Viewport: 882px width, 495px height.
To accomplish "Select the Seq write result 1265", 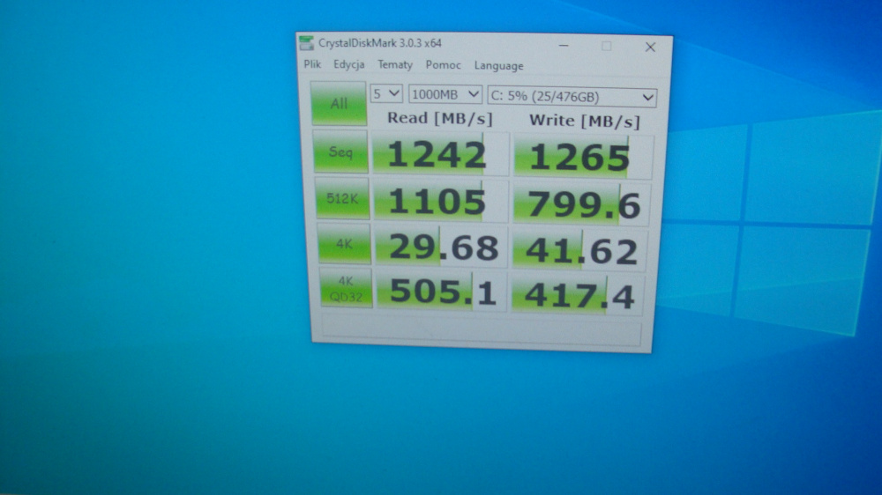I will tap(583, 157).
